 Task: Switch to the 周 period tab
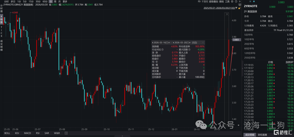pos(55,2)
